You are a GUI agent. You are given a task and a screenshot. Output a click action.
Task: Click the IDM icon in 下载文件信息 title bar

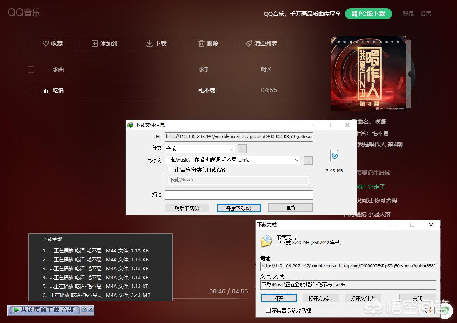[130, 125]
